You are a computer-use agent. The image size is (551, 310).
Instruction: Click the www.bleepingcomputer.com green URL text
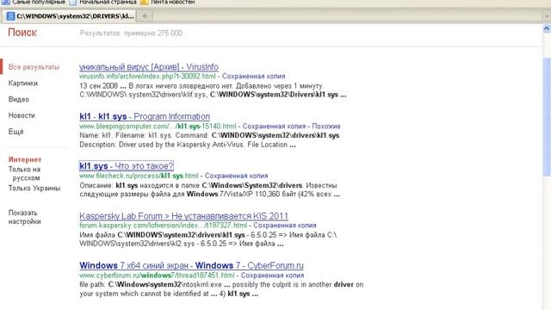point(158,127)
